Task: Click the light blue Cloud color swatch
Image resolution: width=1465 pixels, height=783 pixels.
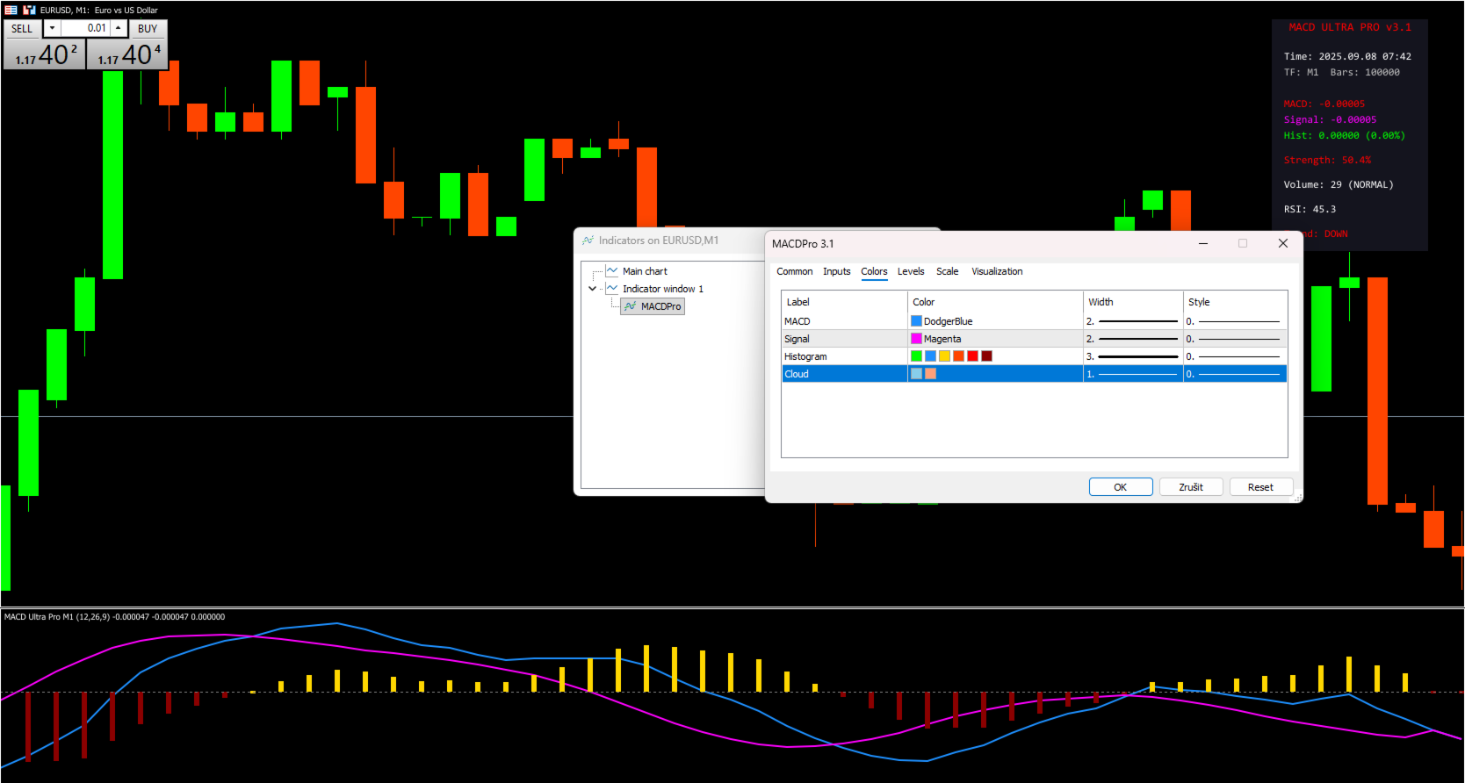Action: (916, 374)
